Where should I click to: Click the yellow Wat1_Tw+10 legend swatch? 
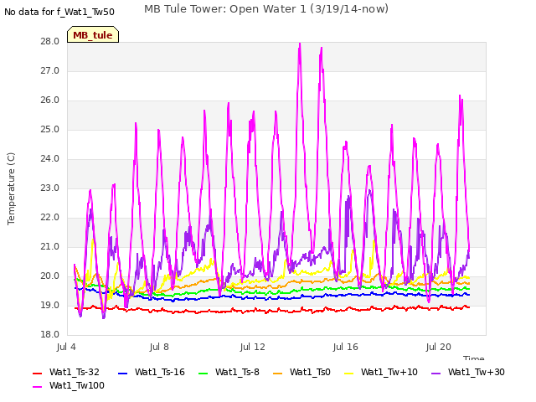(x=348, y=374)
